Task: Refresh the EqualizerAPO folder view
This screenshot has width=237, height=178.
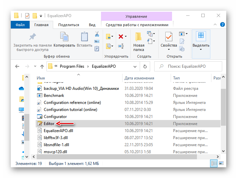Action: [145, 66]
